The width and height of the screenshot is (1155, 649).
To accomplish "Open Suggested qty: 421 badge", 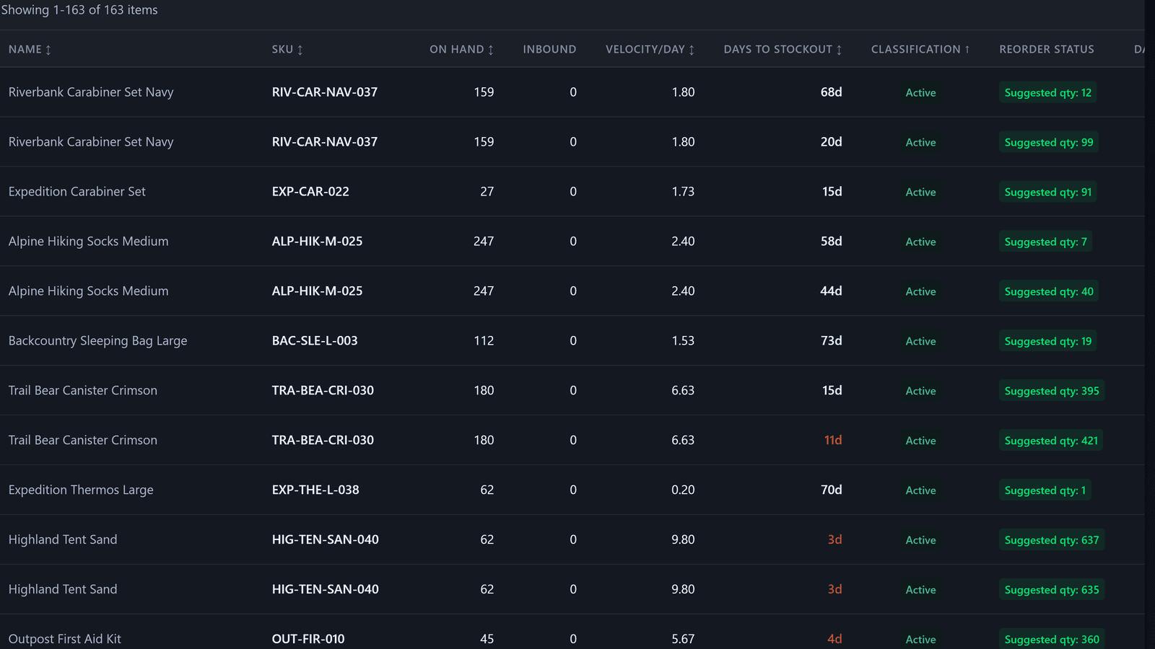I will click(1051, 441).
